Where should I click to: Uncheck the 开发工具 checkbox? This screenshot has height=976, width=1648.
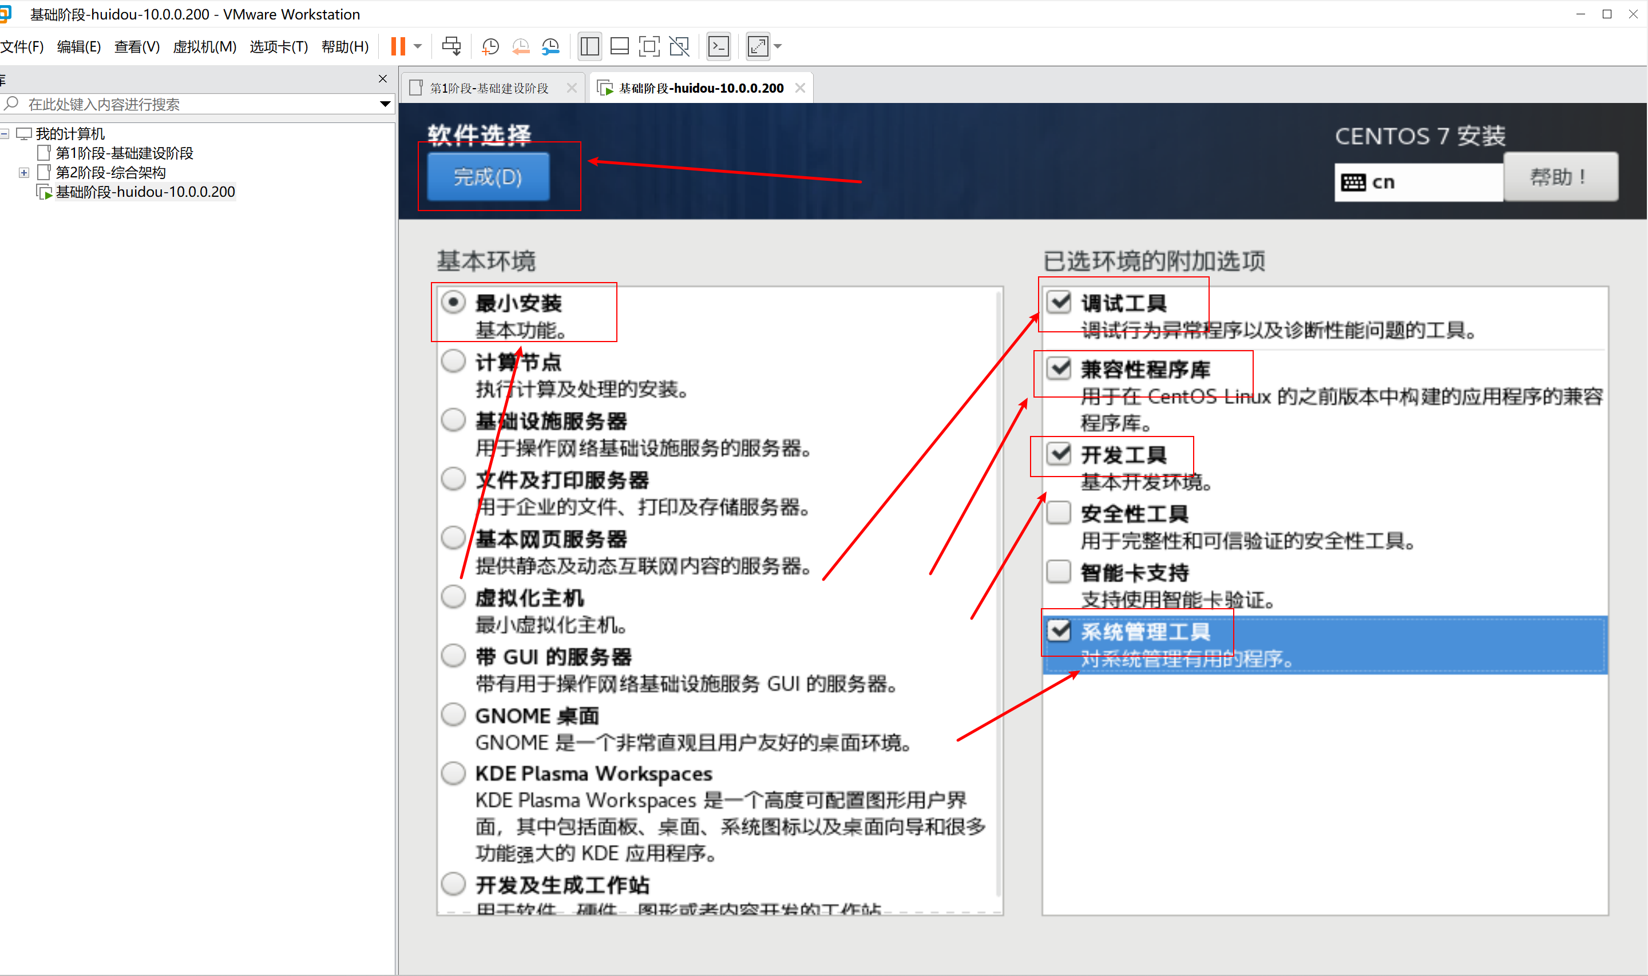point(1059,453)
